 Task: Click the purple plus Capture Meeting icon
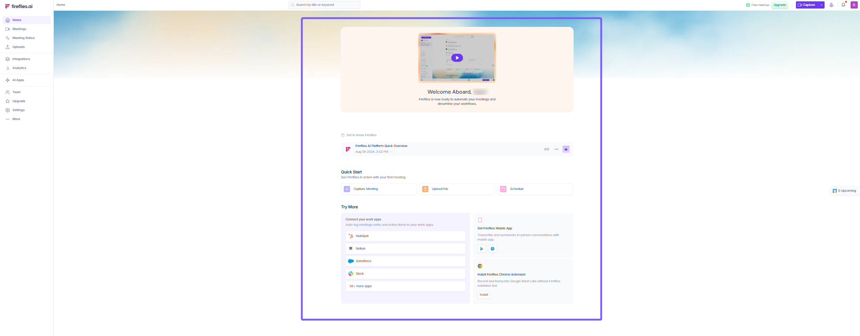[x=347, y=189]
